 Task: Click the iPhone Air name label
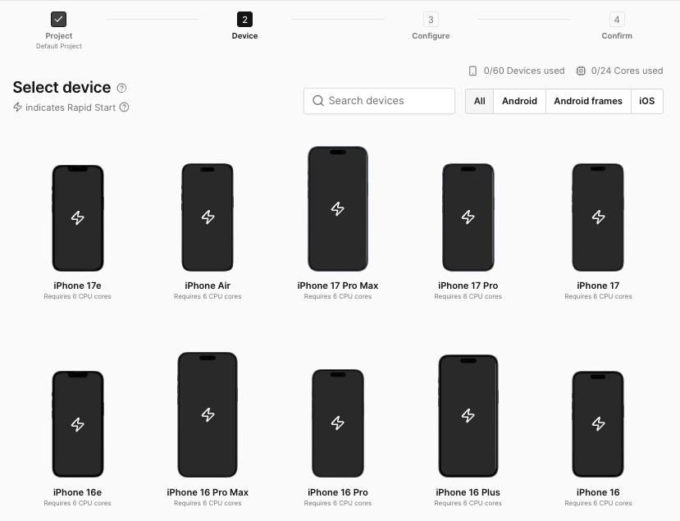point(208,286)
